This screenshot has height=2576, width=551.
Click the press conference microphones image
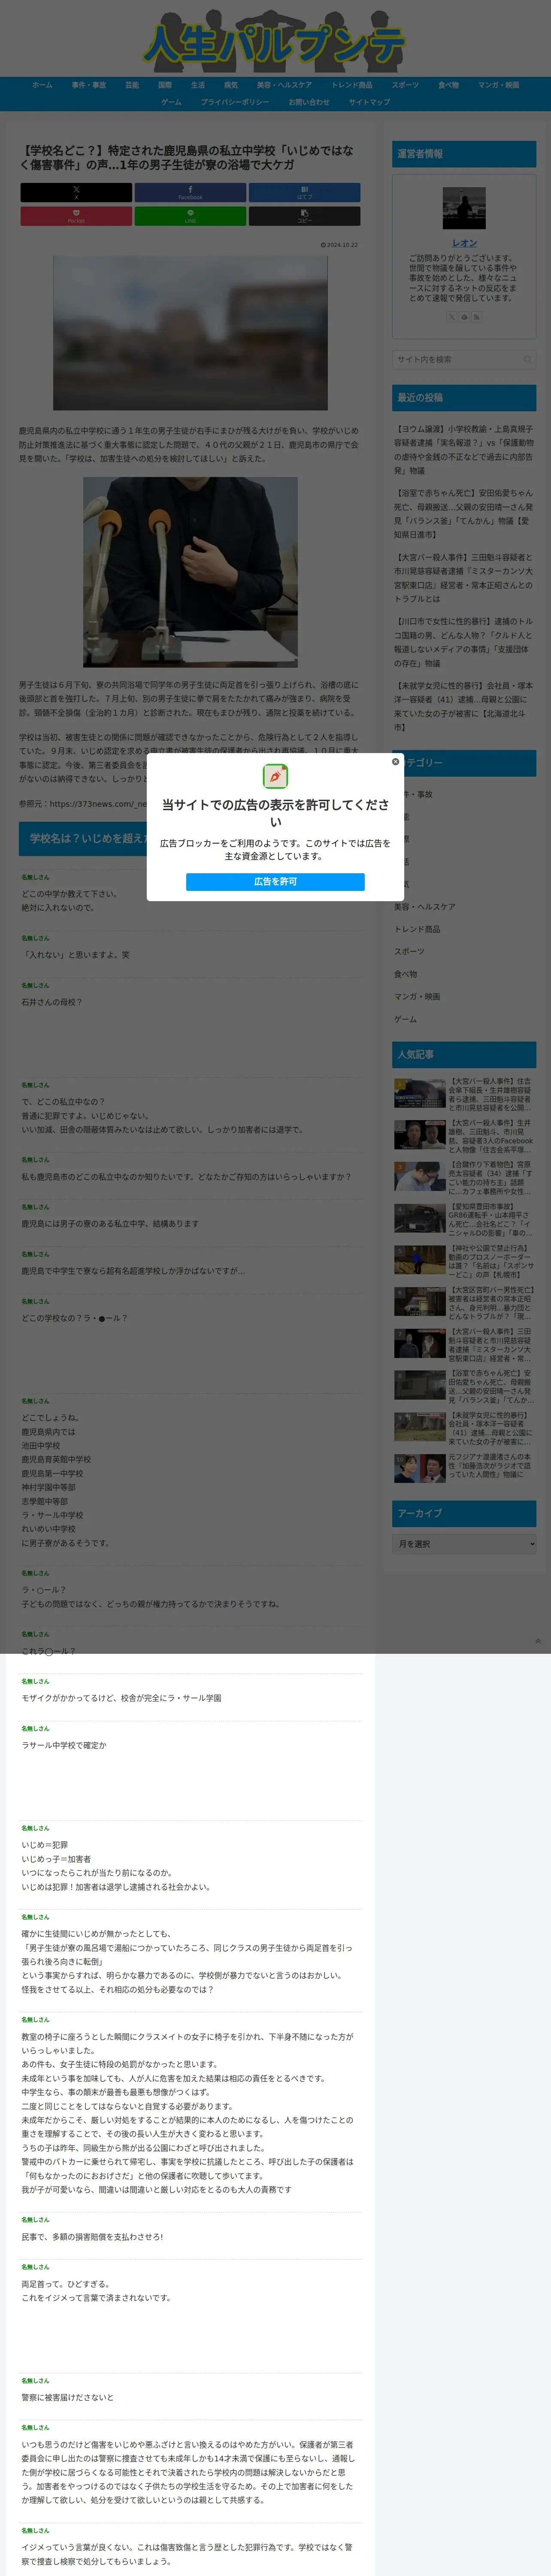click(190, 572)
